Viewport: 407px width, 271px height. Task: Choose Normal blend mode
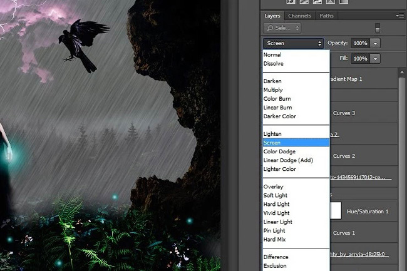pyautogui.click(x=296, y=54)
